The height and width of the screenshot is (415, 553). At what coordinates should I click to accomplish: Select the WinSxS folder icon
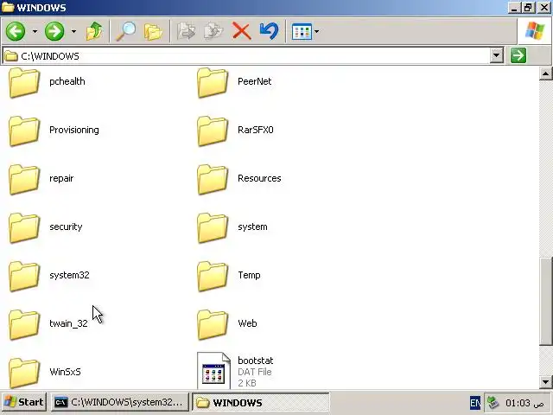24,373
